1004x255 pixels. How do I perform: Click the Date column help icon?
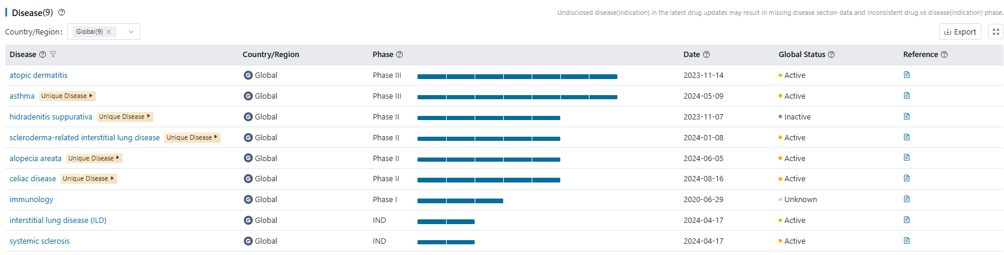point(707,55)
